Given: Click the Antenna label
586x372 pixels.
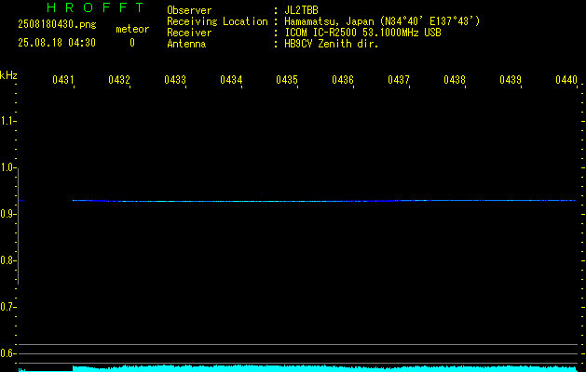Looking at the screenshot, I should point(186,44).
